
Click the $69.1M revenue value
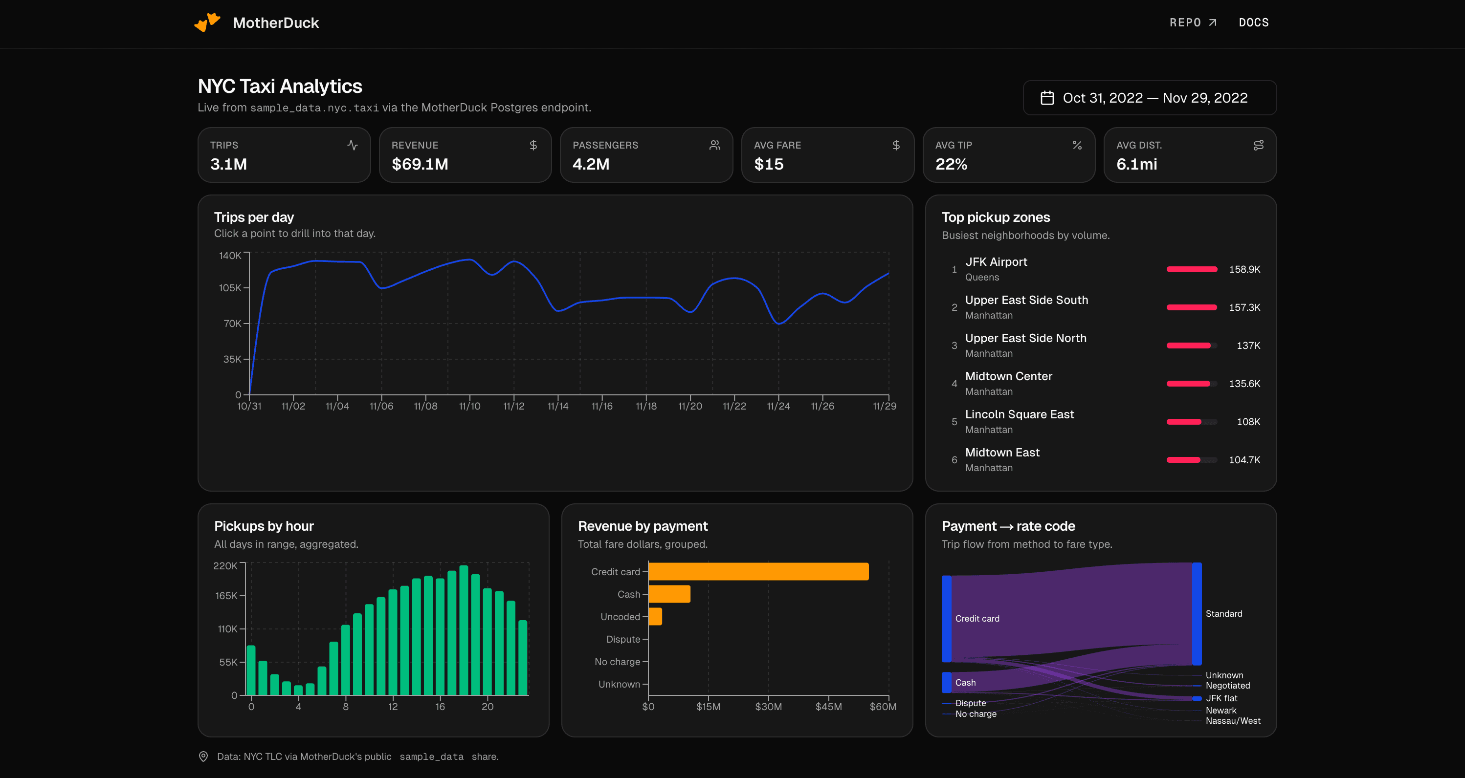click(x=420, y=164)
